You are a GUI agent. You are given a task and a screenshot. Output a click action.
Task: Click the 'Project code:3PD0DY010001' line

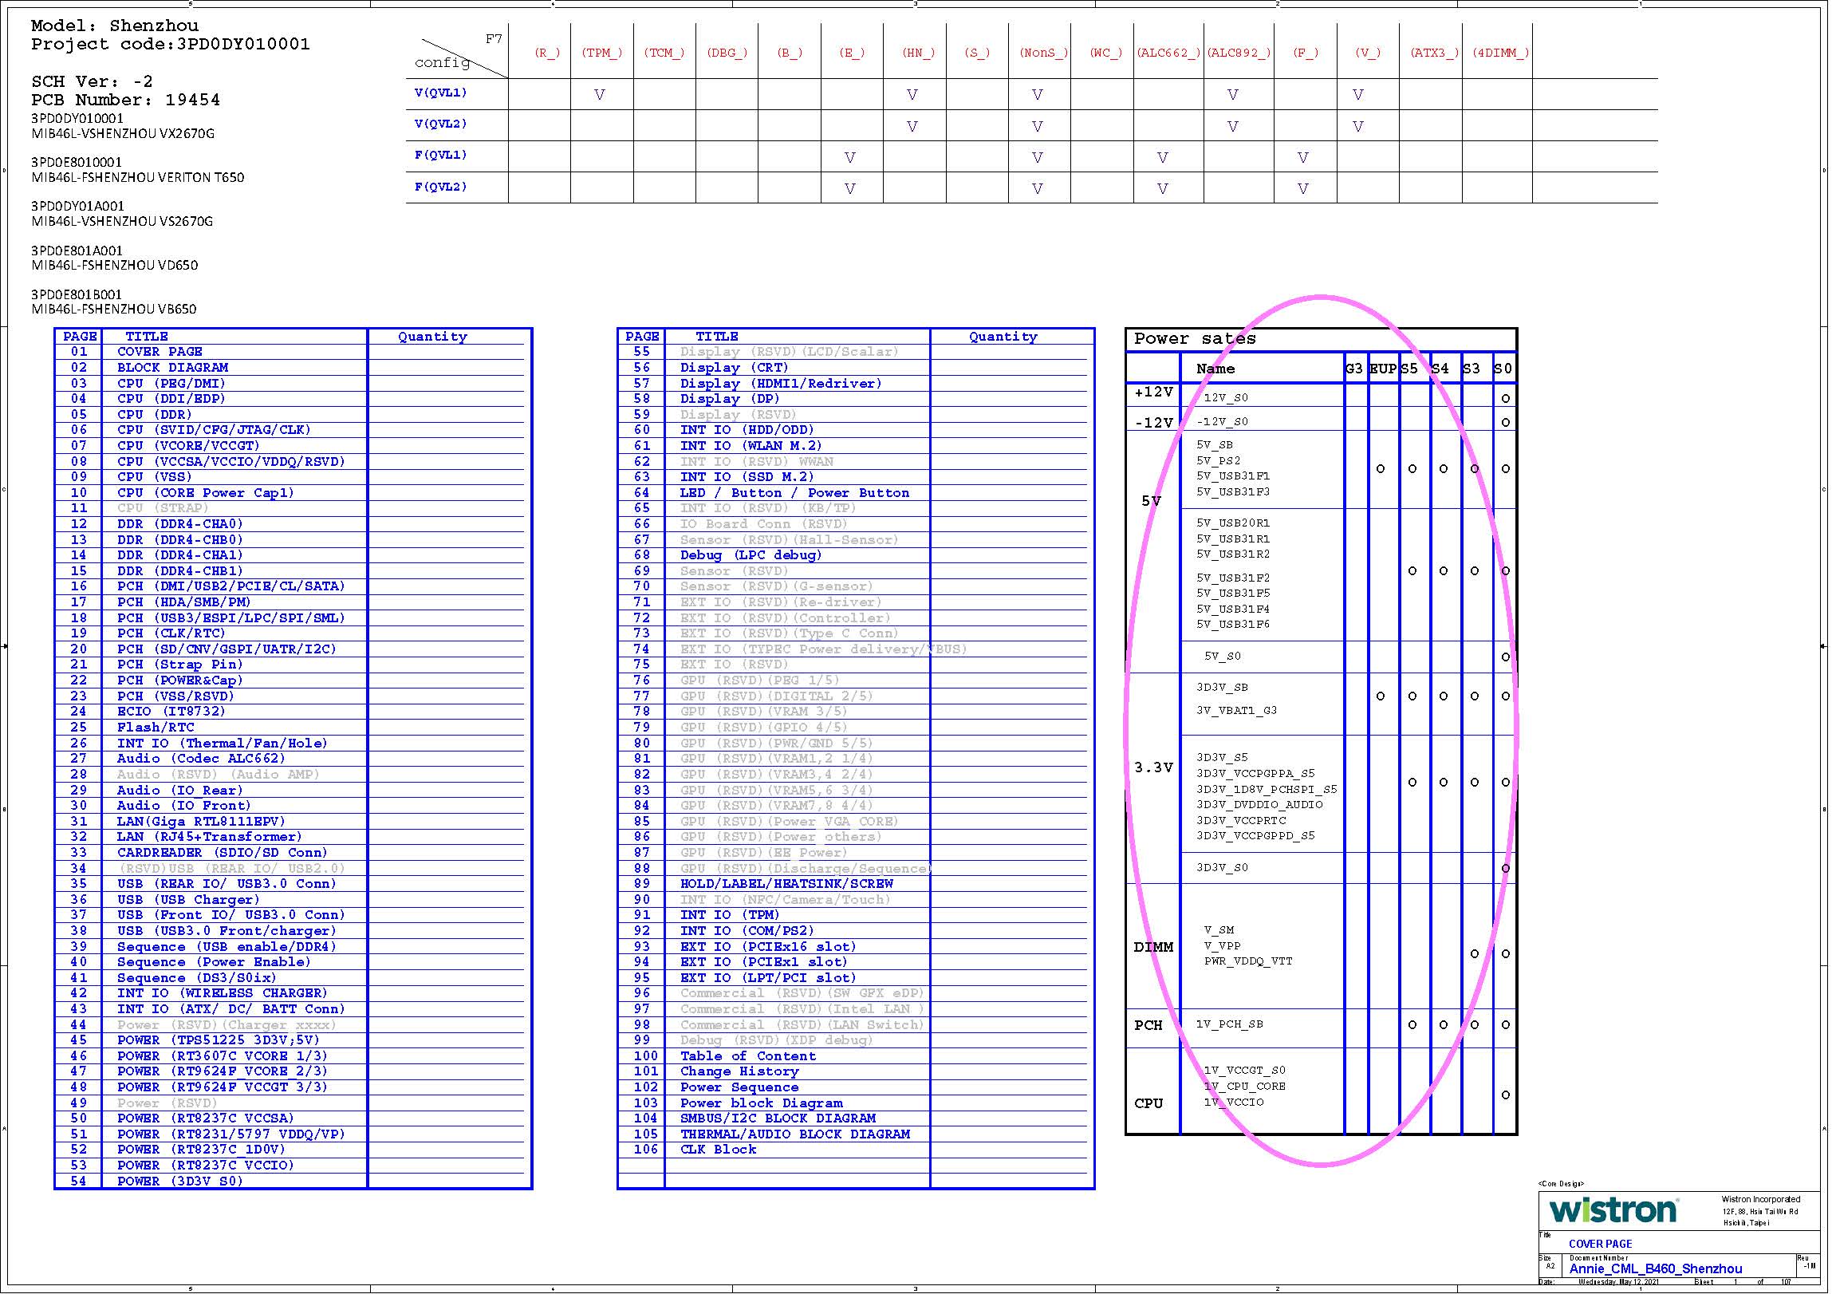coord(171,45)
